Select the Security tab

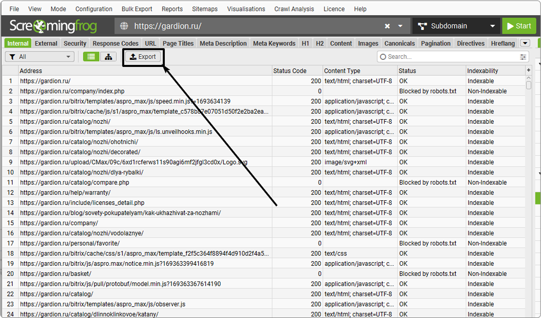tap(75, 44)
